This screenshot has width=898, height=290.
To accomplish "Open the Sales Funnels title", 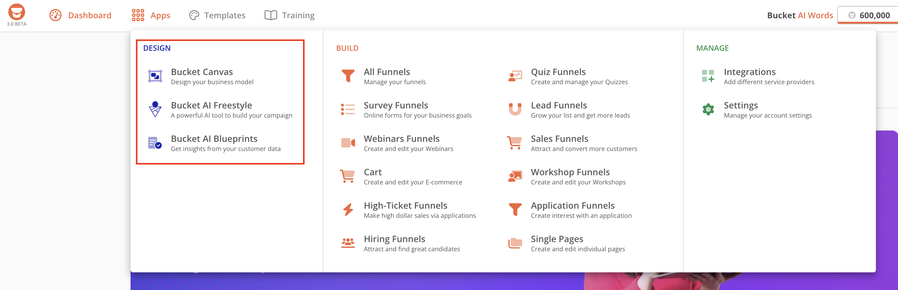I will 559,139.
